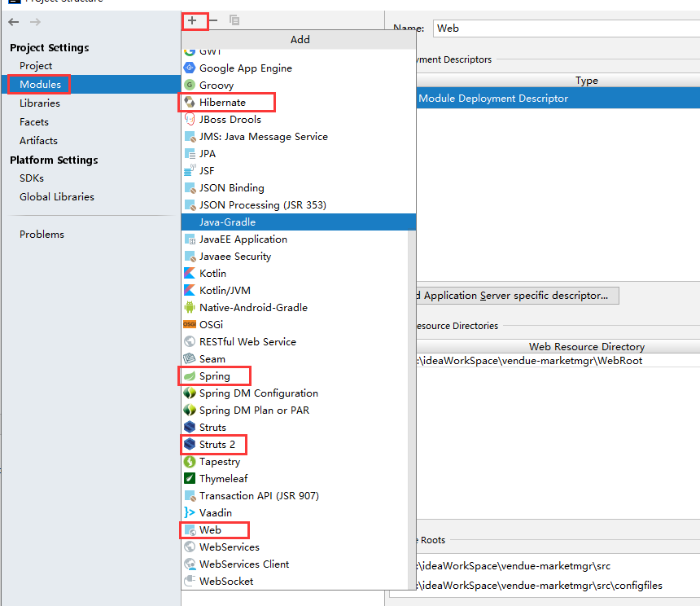Click into the Name field containing Web
Image resolution: width=700 pixels, height=606 pixels.
(567, 29)
